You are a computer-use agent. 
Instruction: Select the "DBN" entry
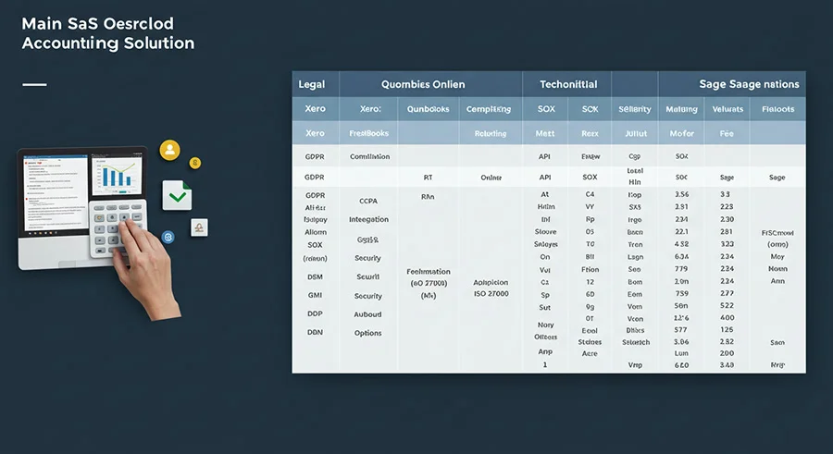click(315, 332)
